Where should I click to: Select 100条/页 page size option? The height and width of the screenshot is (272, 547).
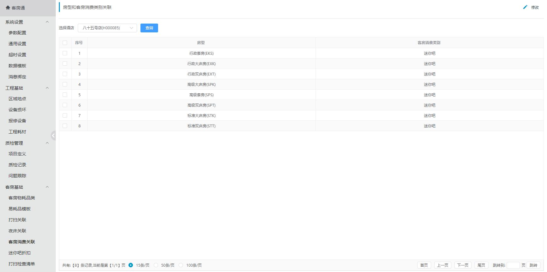click(x=181, y=265)
